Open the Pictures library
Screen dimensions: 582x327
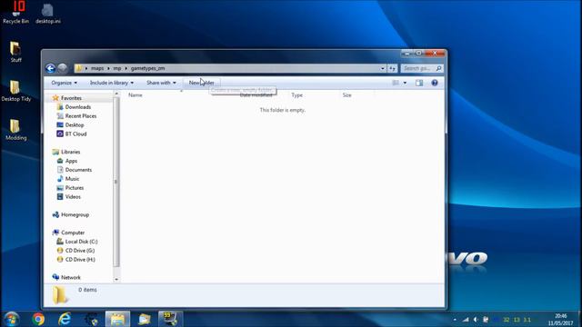point(75,188)
